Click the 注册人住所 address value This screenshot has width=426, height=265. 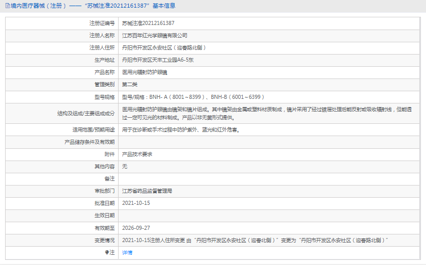[164, 48]
